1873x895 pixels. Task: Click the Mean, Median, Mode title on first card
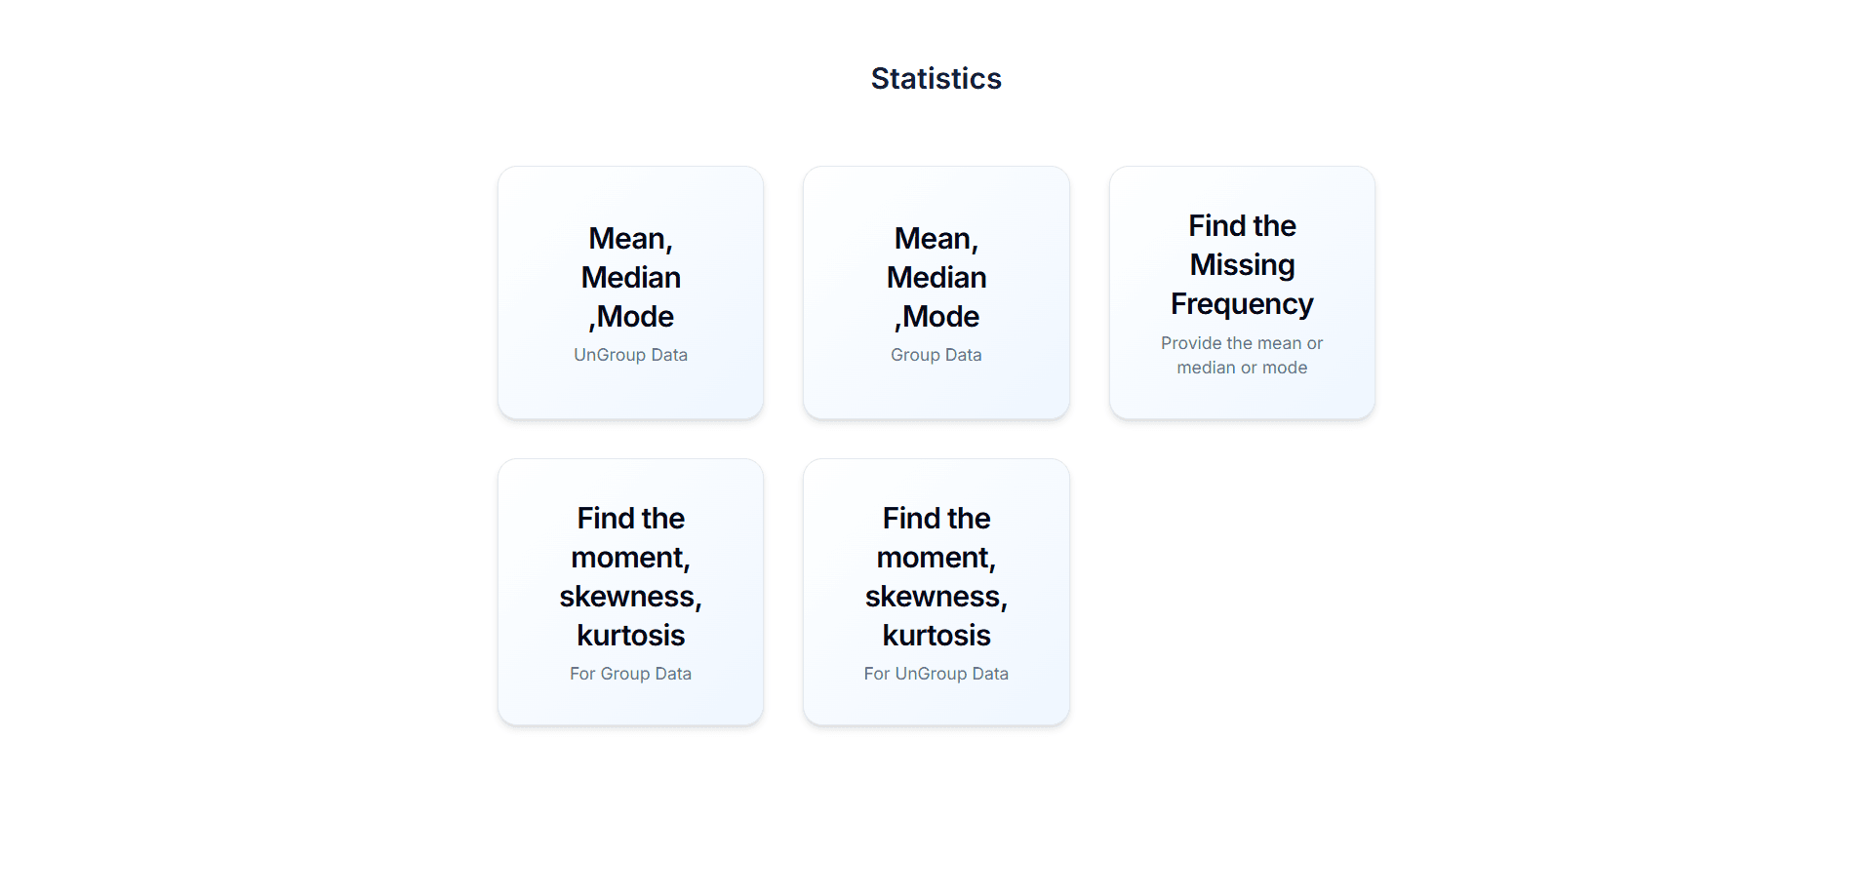click(x=630, y=276)
